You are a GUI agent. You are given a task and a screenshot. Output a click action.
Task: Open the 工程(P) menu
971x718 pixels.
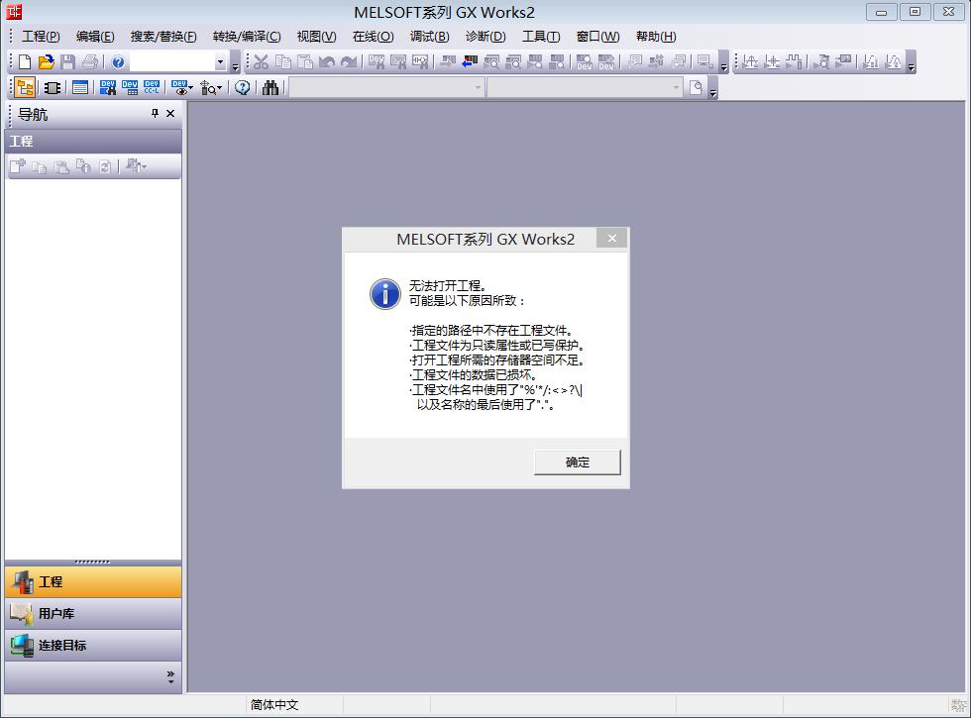(x=41, y=37)
